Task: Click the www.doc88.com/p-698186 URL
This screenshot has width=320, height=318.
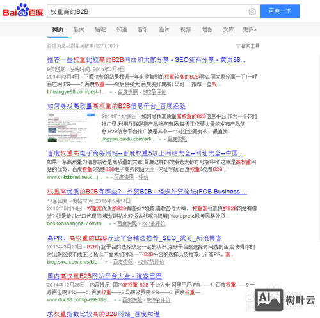Action: tap(79, 300)
